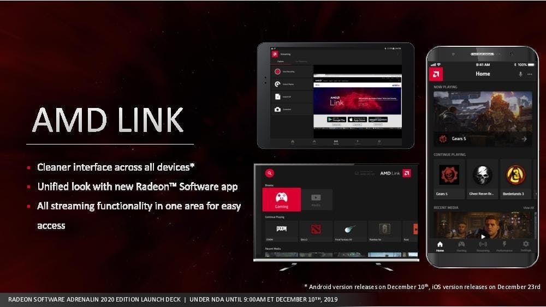The image size is (546, 307).
Task: Select the Gaming tile on the TV
Action: click(281, 200)
